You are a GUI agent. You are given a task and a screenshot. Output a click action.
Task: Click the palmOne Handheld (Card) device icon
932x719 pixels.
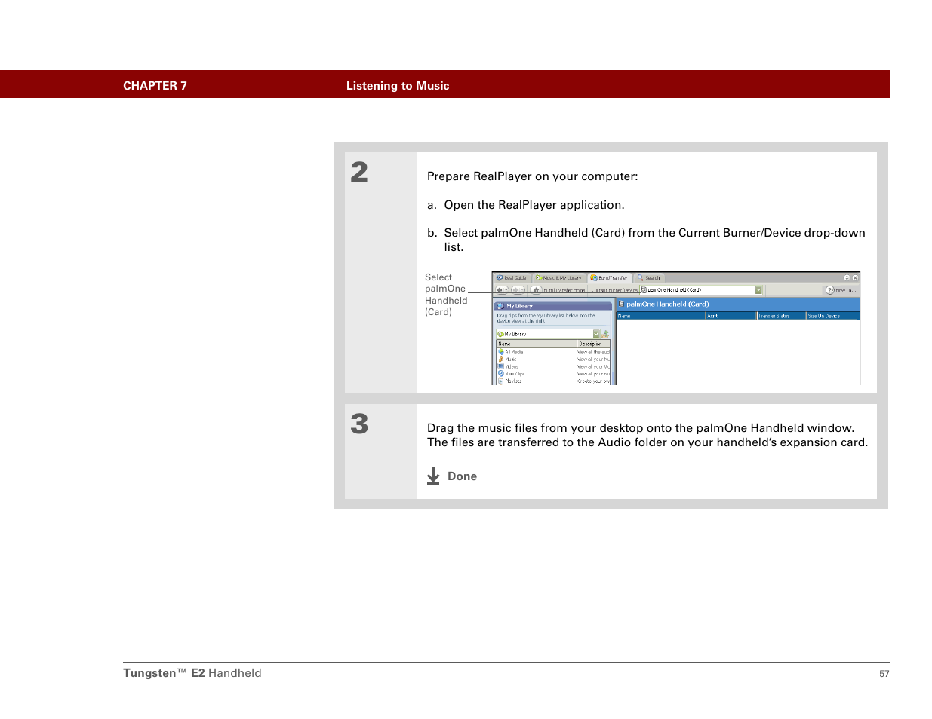[621, 304]
